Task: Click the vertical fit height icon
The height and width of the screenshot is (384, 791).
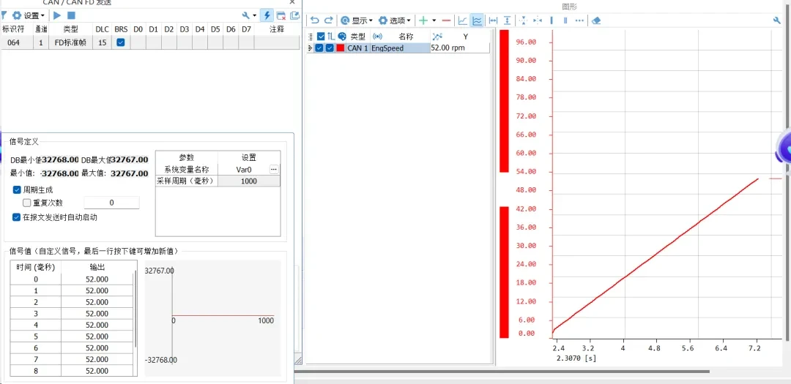Action: [x=508, y=20]
